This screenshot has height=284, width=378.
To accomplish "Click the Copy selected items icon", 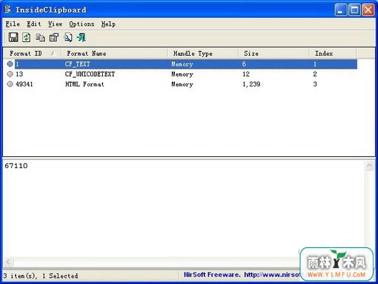I will point(40,37).
